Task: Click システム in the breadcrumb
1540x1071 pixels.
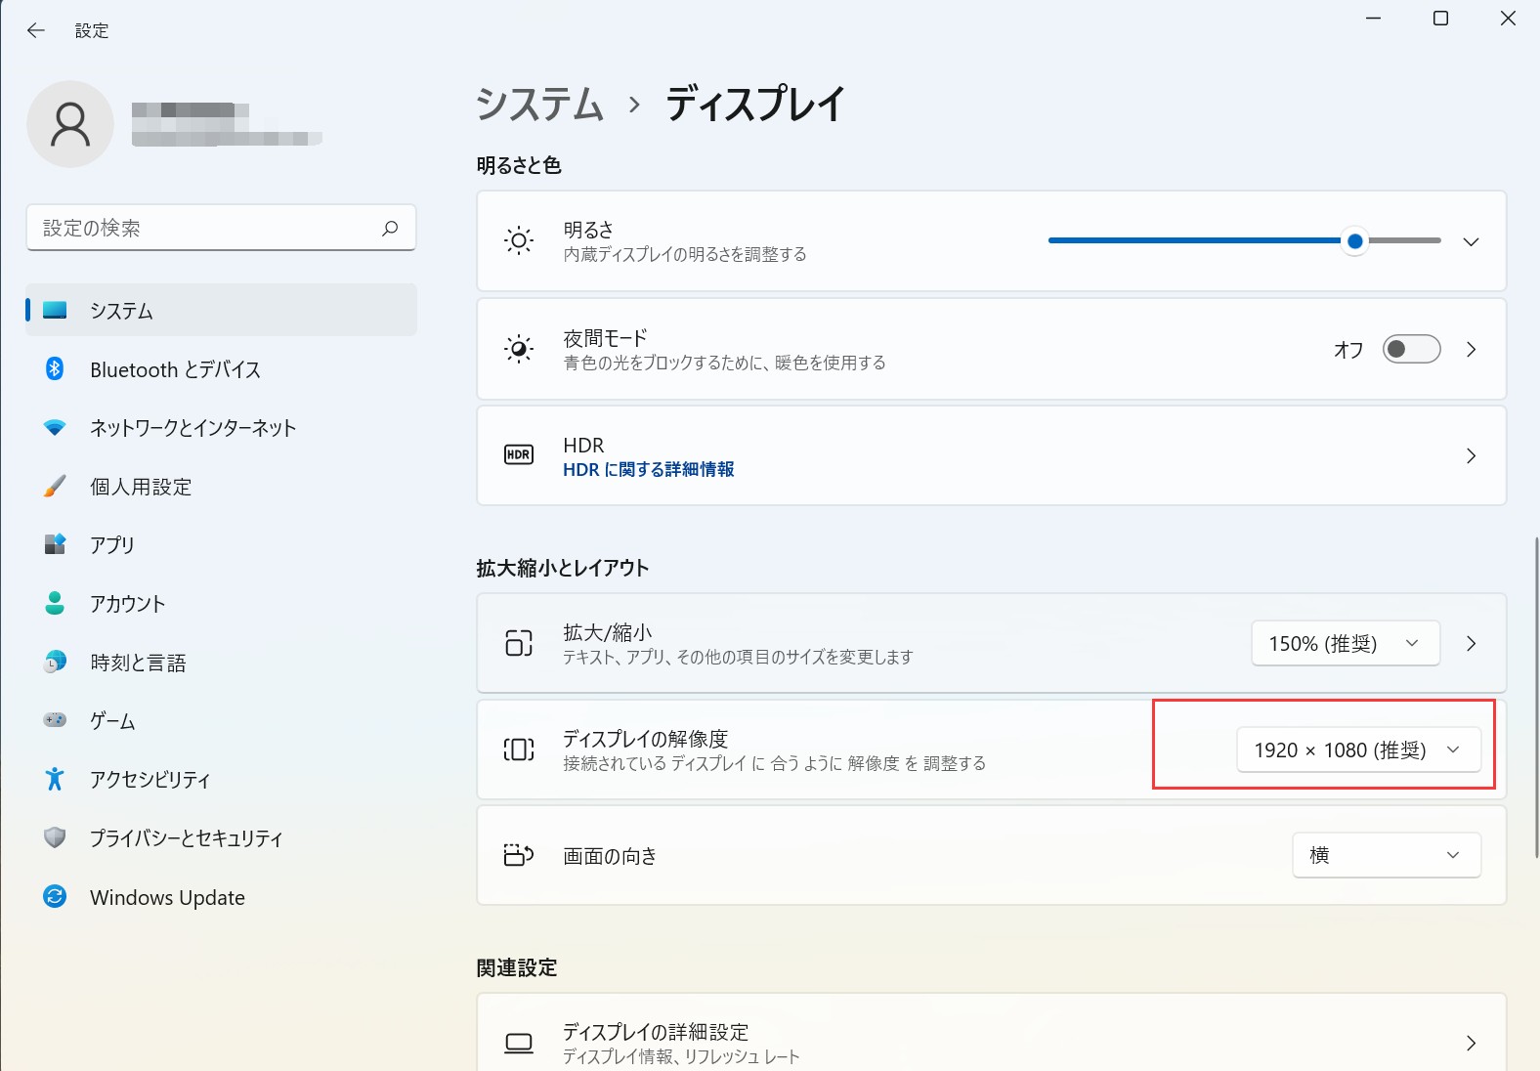Action: [x=539, y=105]
